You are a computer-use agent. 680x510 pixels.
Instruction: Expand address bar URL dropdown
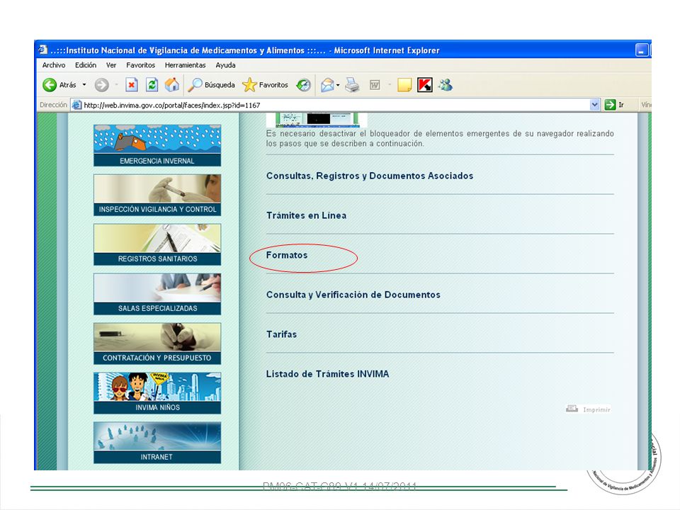[x=594, y=105]
